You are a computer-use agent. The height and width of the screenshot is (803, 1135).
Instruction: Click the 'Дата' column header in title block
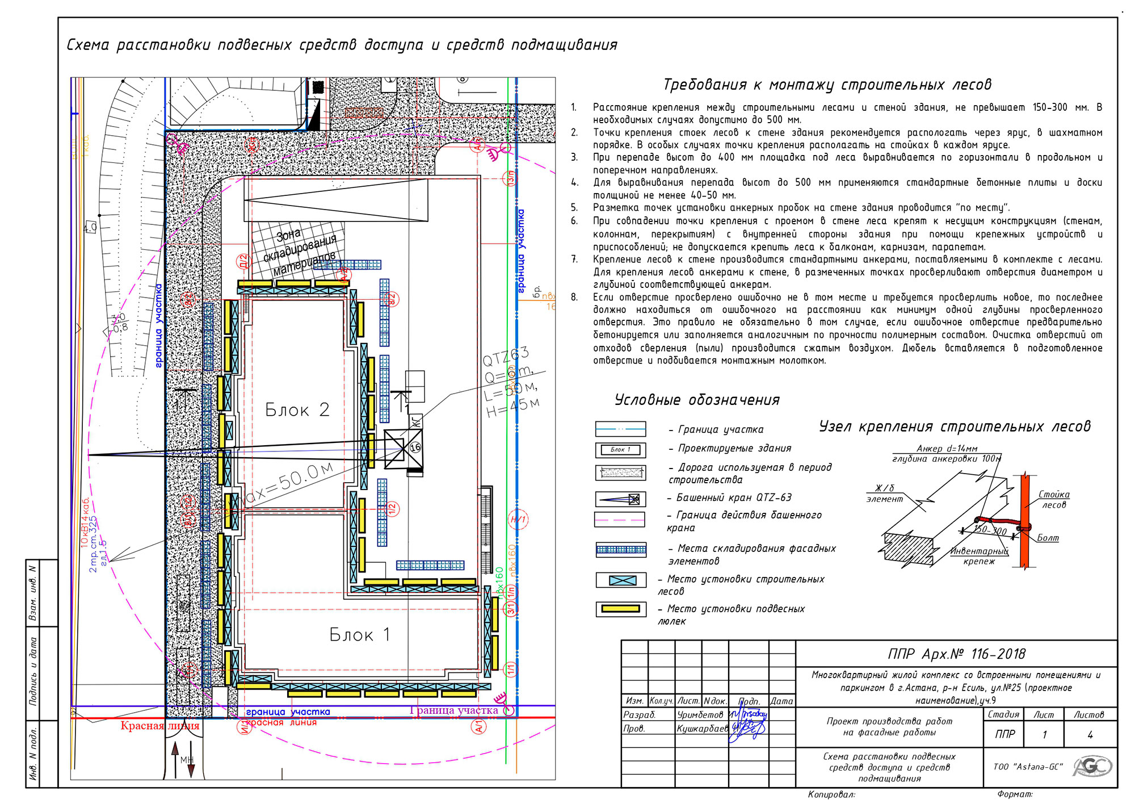[x=781, y=701]
